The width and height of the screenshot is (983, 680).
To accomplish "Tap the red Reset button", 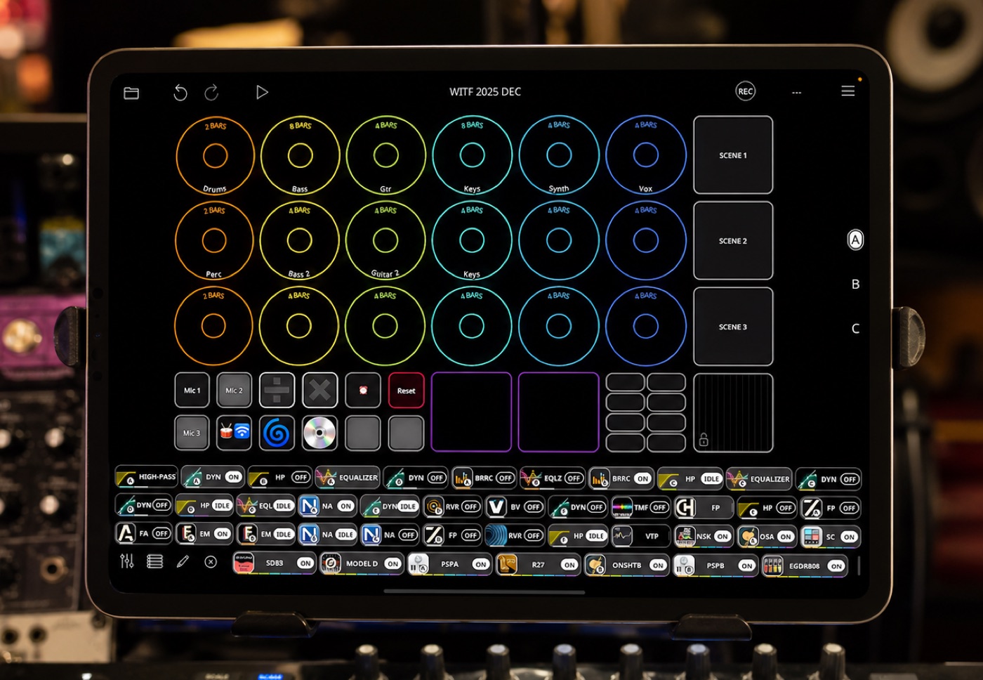I will point(406,390).
